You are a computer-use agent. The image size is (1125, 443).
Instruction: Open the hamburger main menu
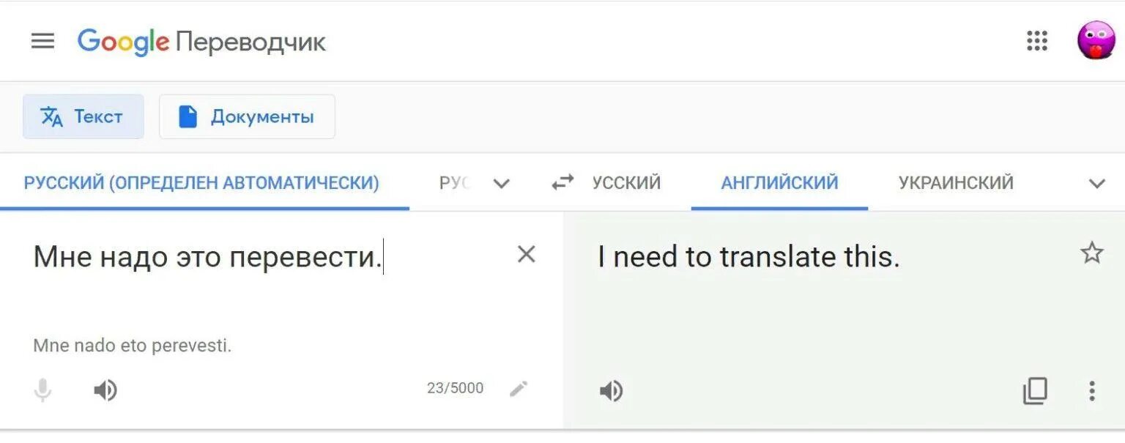[x=42, y=42]
